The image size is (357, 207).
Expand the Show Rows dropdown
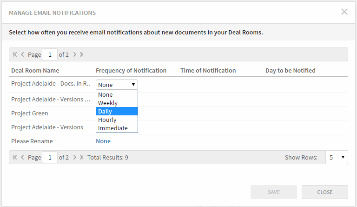(337, 157)
